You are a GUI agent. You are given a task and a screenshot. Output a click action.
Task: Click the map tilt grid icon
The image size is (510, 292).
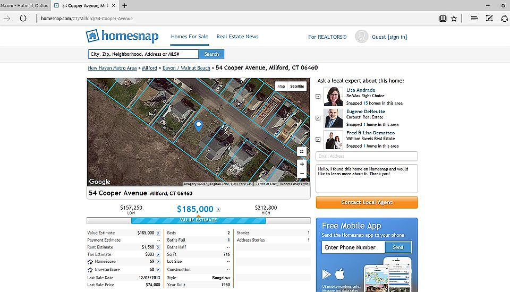click(302, 151)
